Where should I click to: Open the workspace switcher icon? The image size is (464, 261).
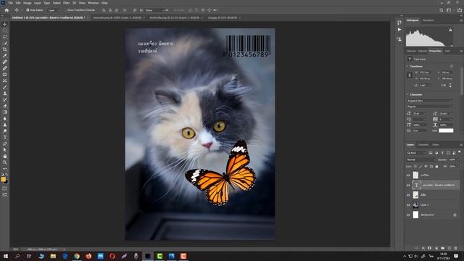[x=449, y=10]
